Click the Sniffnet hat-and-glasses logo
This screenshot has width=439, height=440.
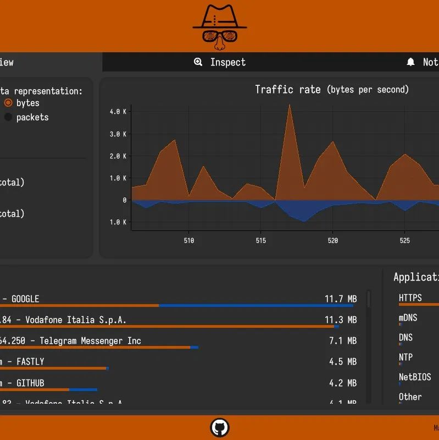220,27
